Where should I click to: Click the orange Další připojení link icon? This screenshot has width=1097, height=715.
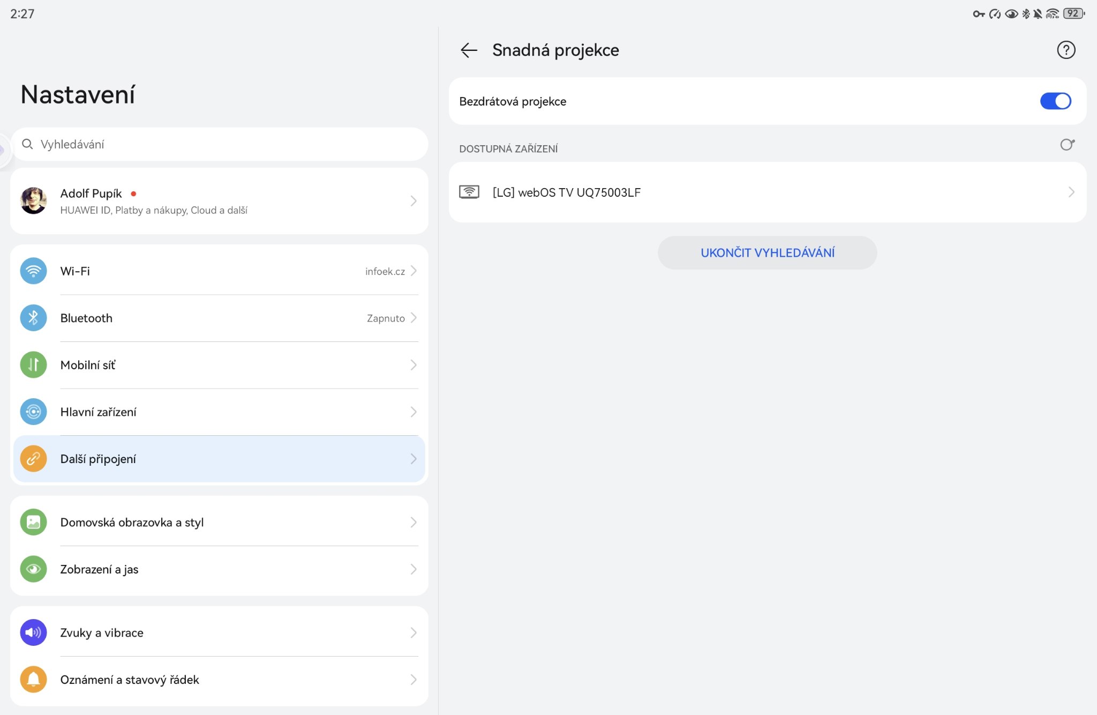[33, 459]
